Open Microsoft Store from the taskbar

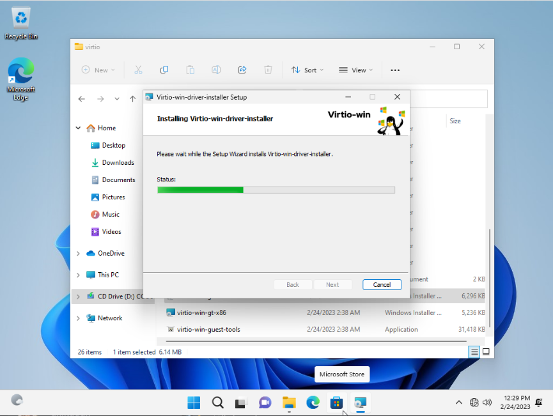(336, 403)
